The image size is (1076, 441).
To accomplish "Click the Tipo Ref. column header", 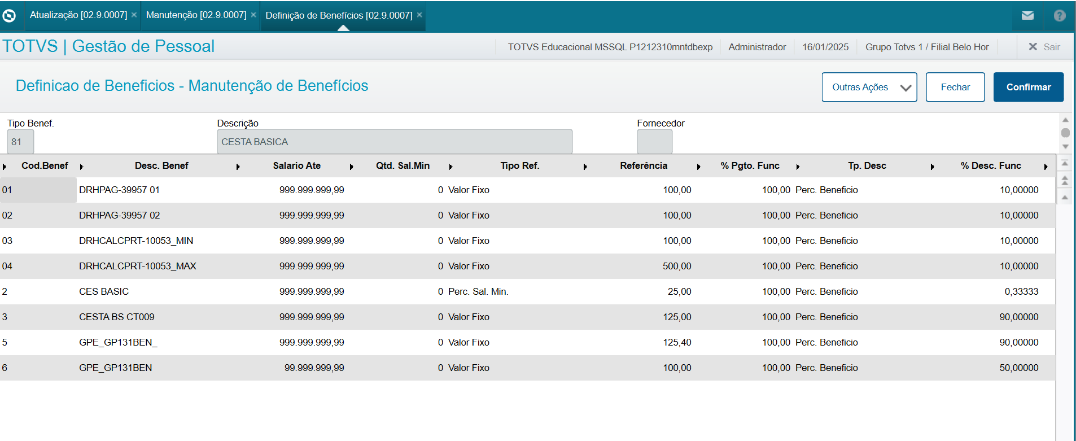I will tap(520, 165).
